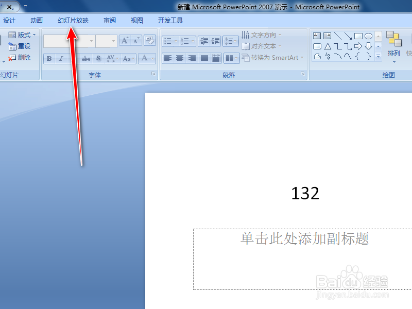The image size is (412, 309).
Task: Select the 视图 ribbon tab
Action: coord(137,21)
